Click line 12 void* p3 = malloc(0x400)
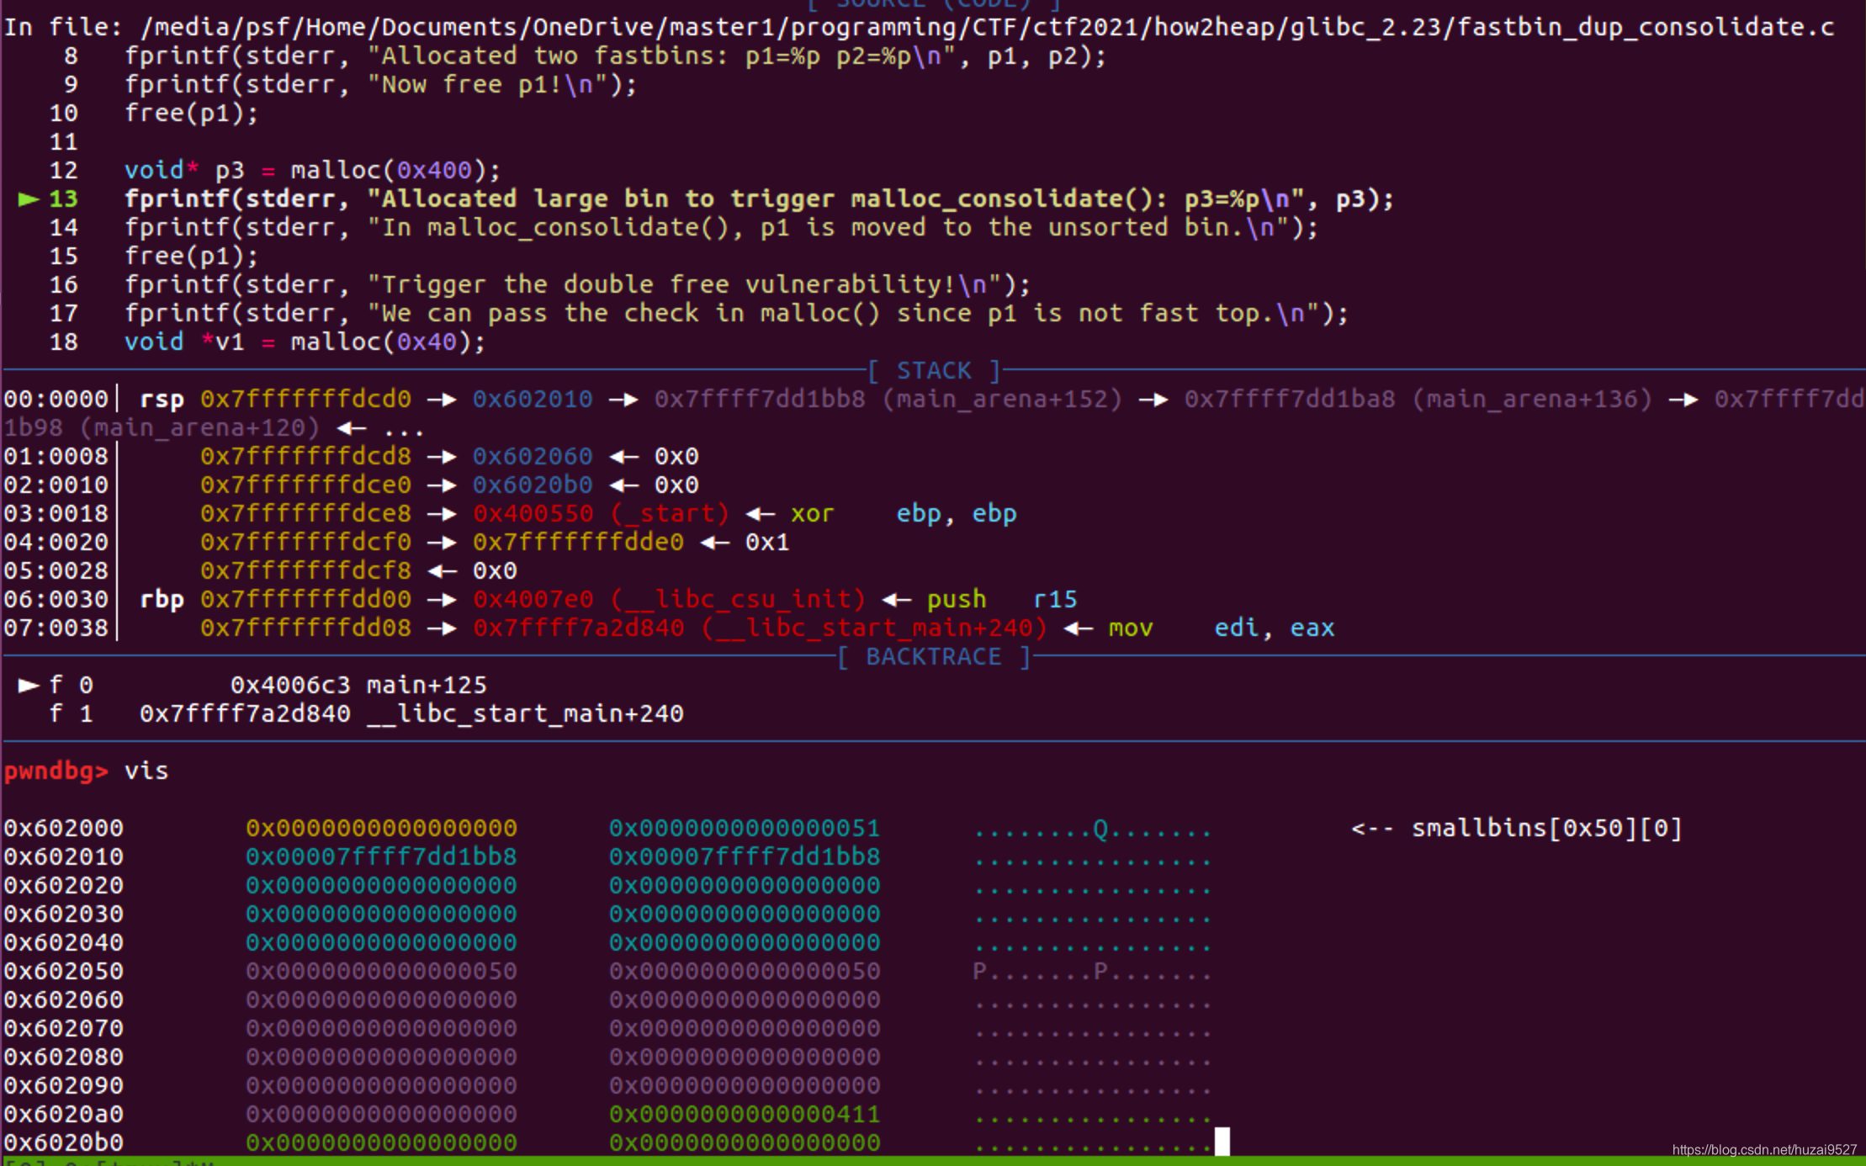 click(x=312, y=171)
